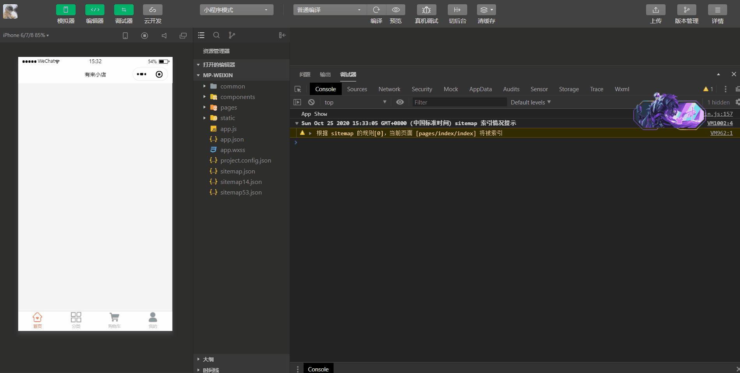Expand the 大纲 outline section

[241, 359]
